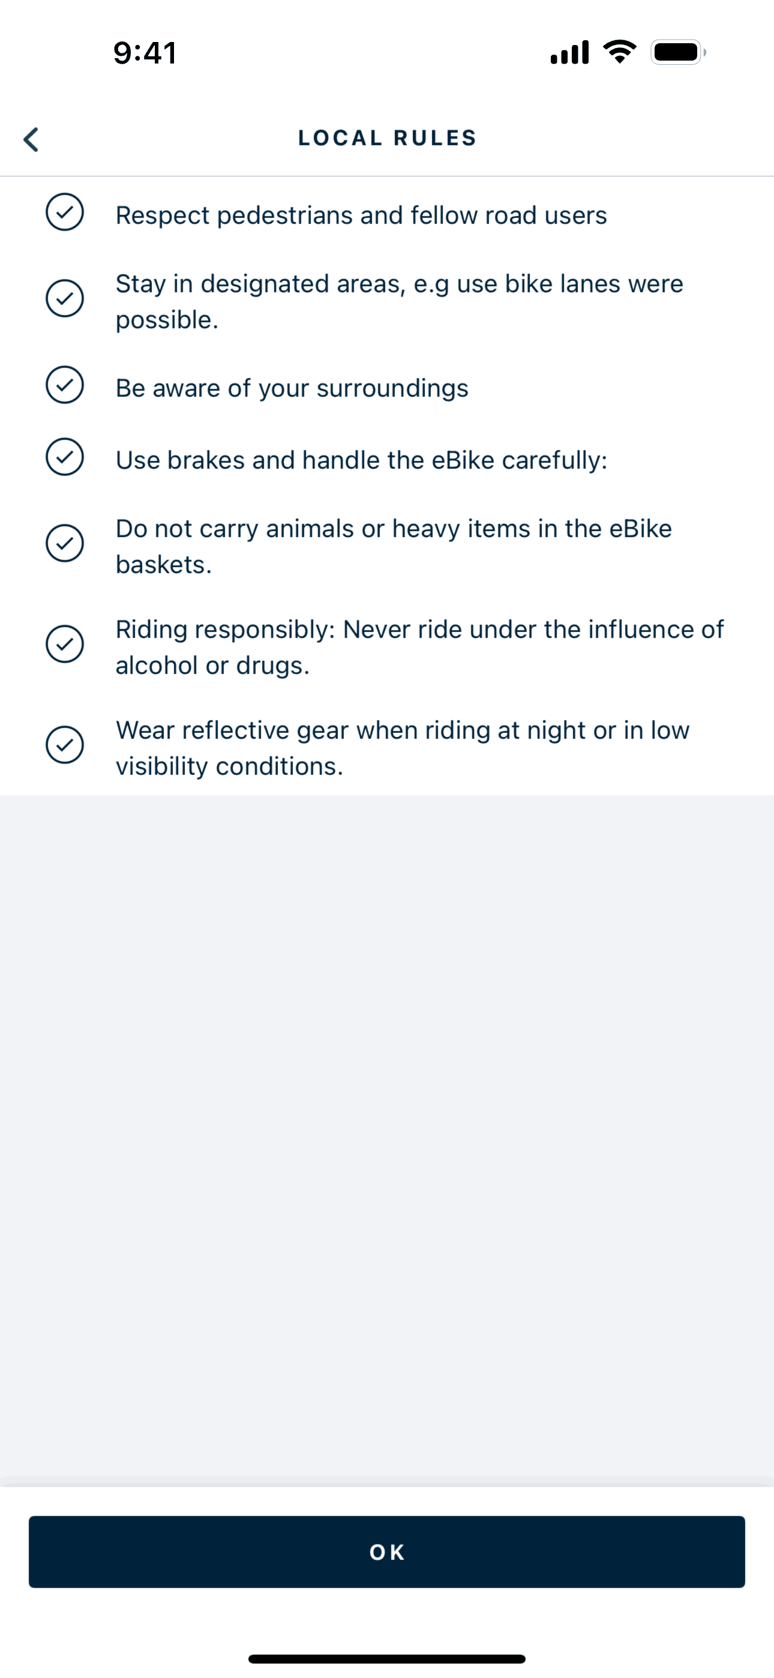Click checkmark icon beside 'Do not carry animals'

pyautogui.click(x=65, y=543)
